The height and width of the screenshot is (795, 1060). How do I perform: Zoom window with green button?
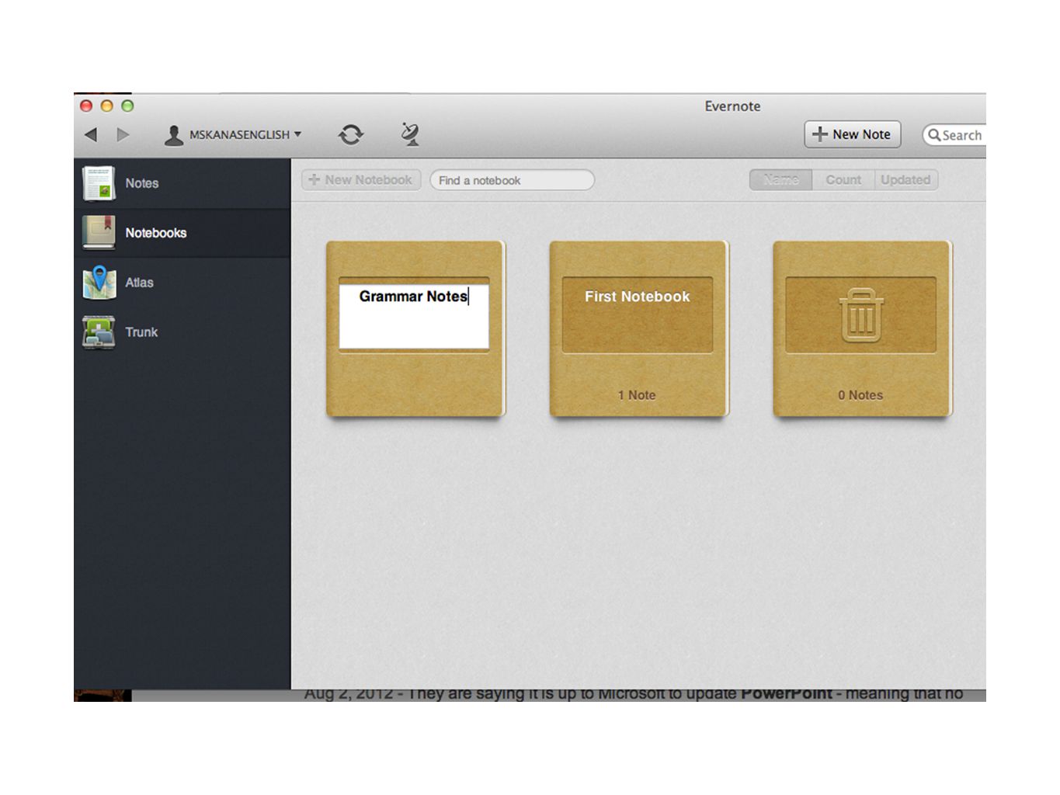[127, 106]
